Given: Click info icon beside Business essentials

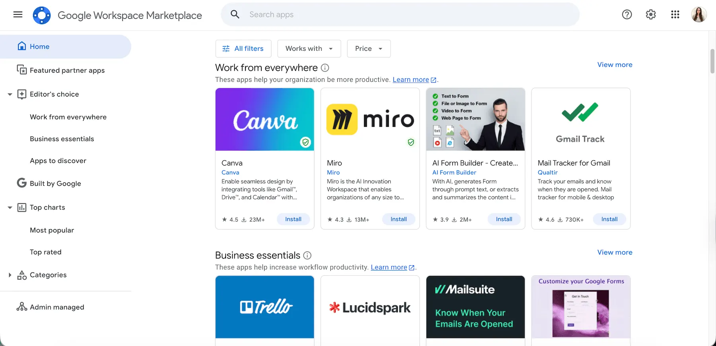Looking at the screenshot, I should coord(307,255).
